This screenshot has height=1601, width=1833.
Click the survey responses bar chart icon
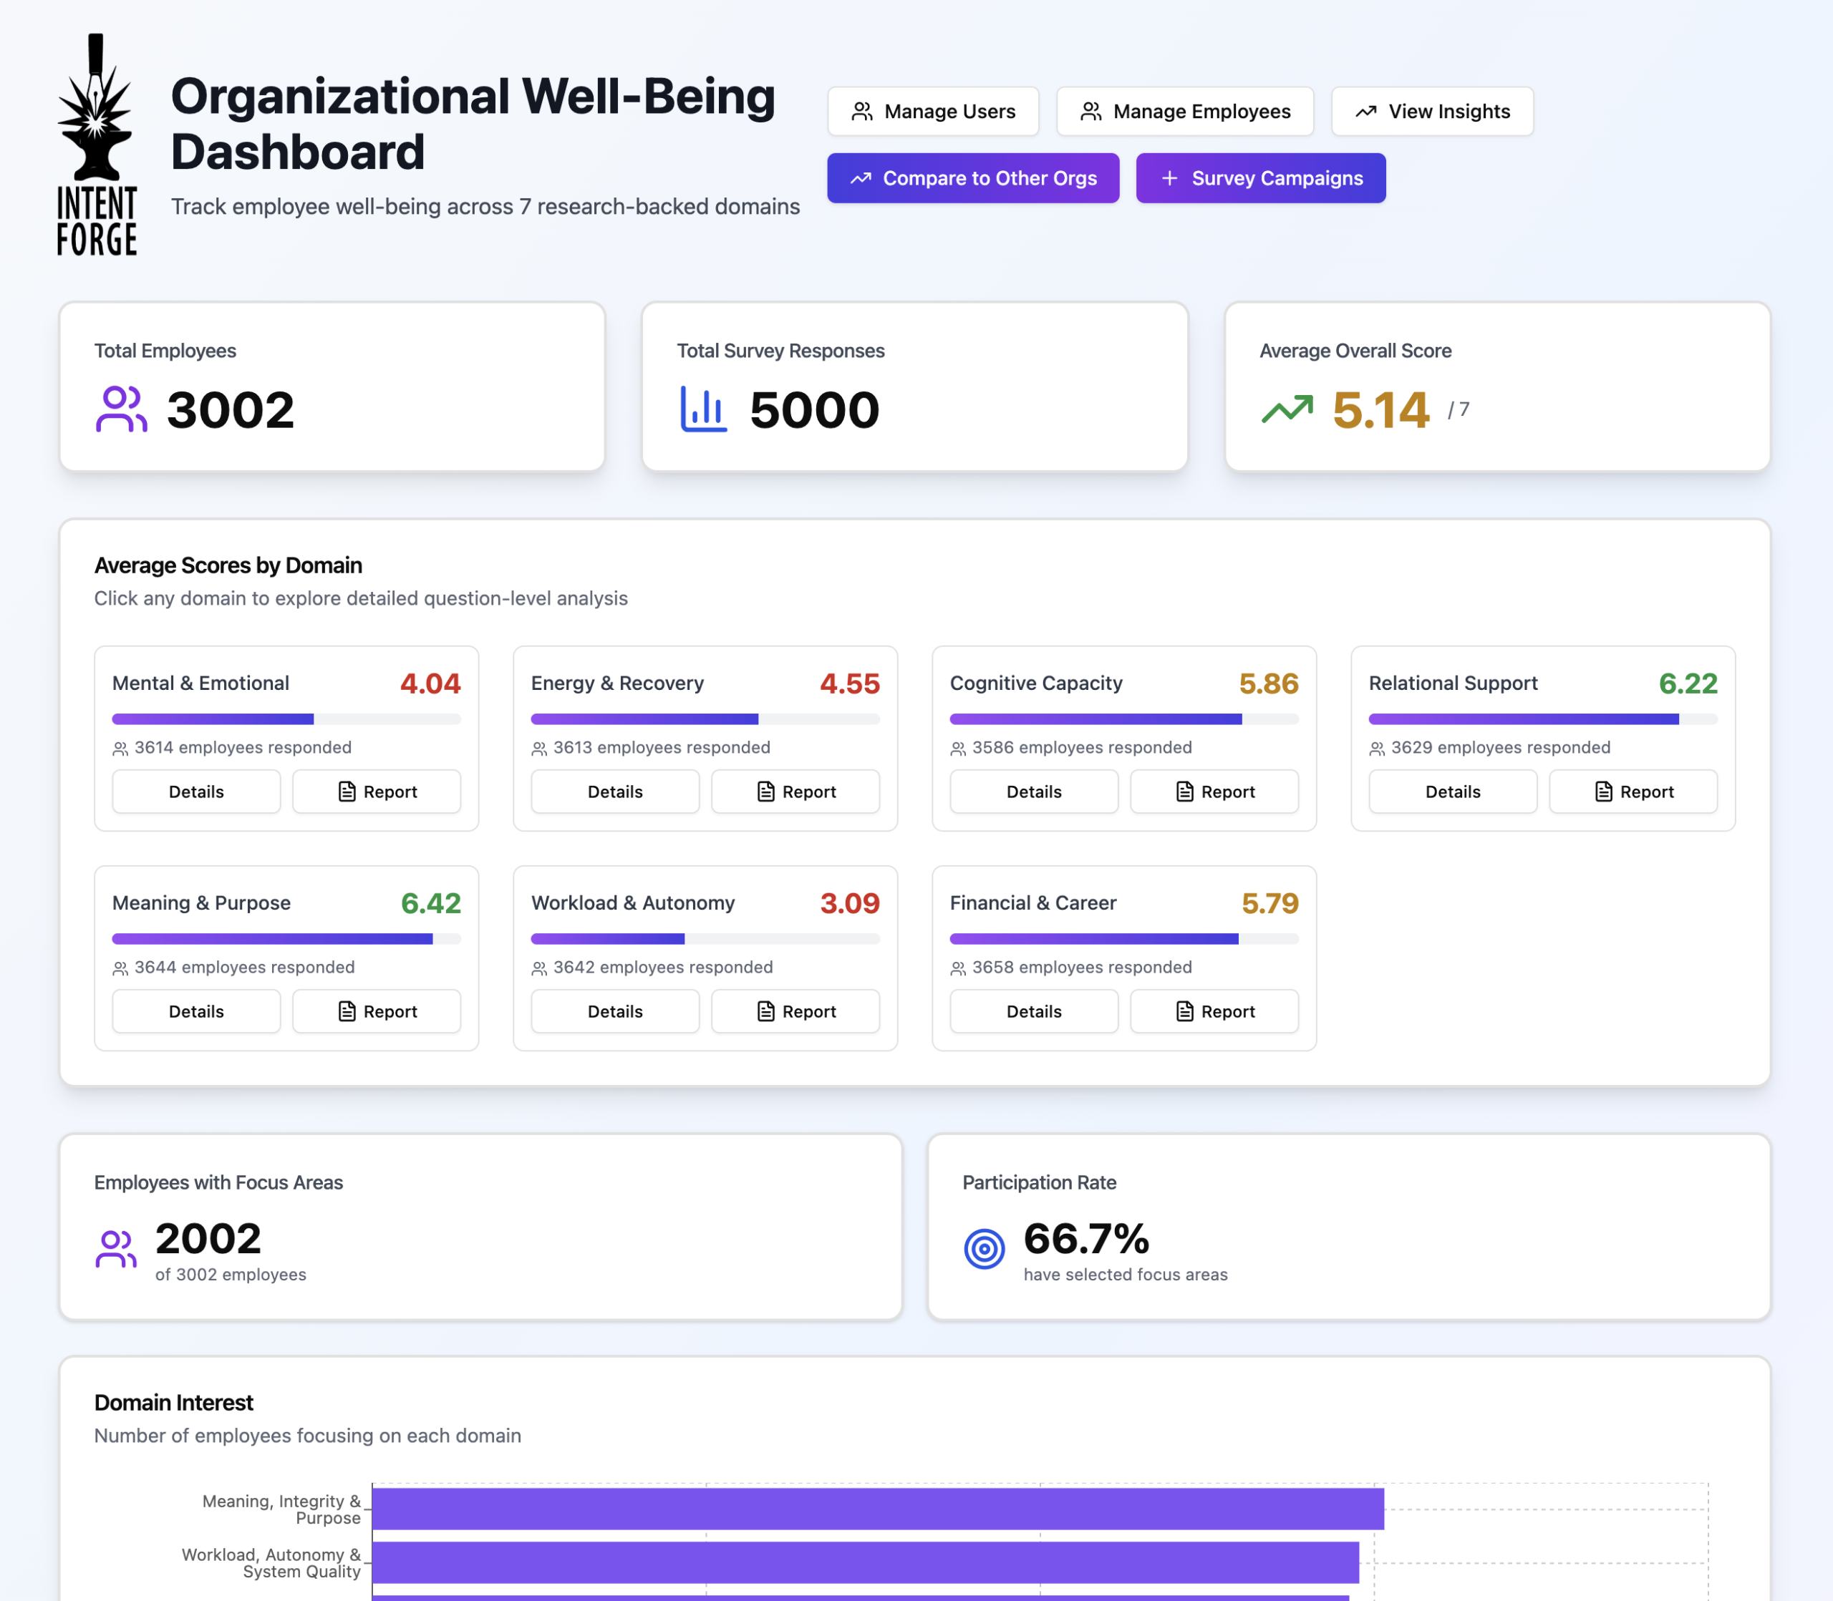[x=703, y=409]
